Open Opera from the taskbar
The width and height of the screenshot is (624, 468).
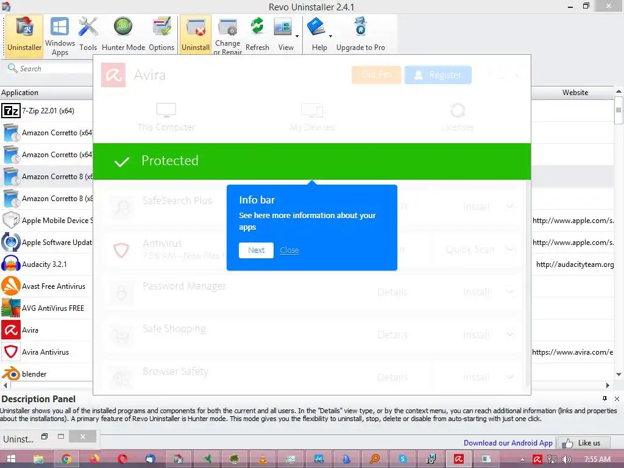122,459
